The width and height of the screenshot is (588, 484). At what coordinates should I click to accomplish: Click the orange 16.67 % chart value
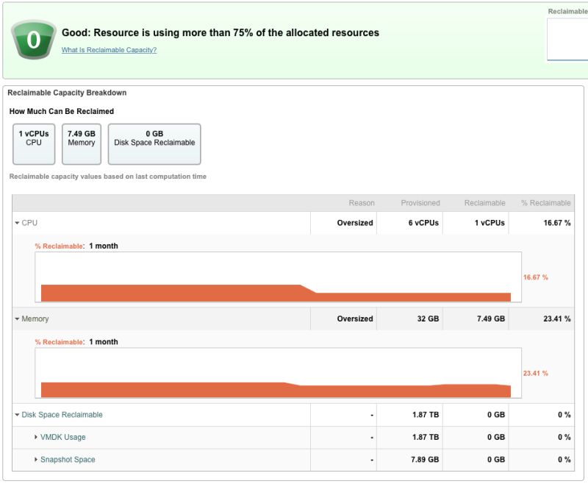(537, 277)
